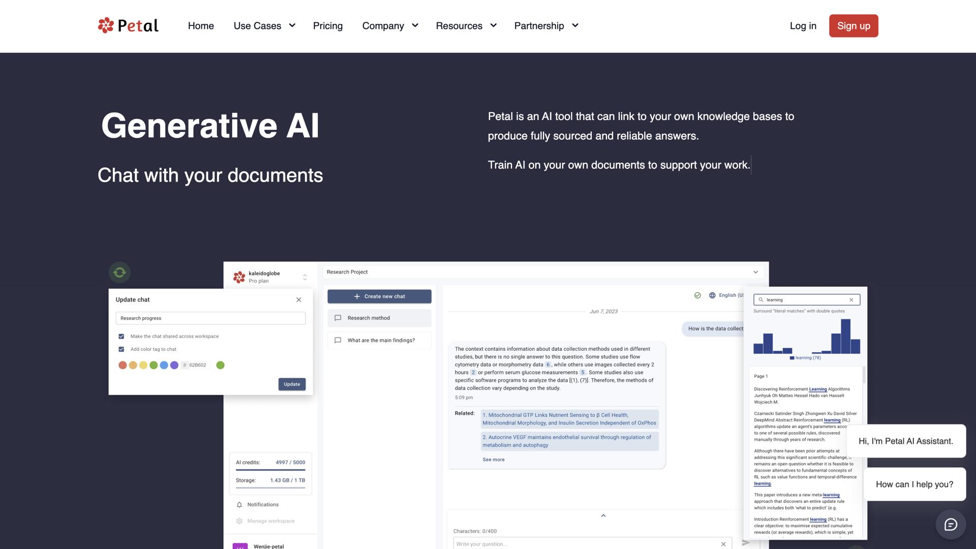Click the Log in link
Screen dimensions: 976x549
pyautogui.click(x=803, y=26)
